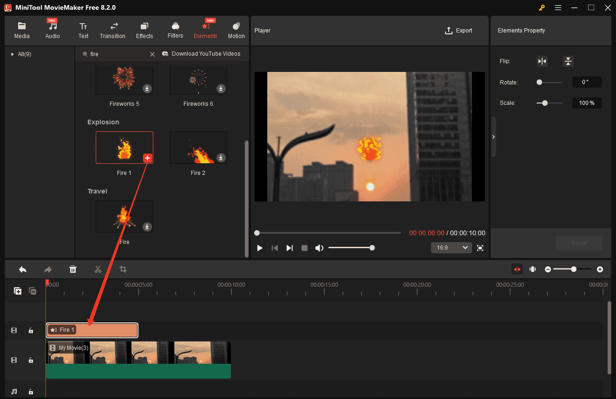Click the 100 % scale field
Image resolution: width=616 pixels, height=399 pixels.
(x=587, y=103)
